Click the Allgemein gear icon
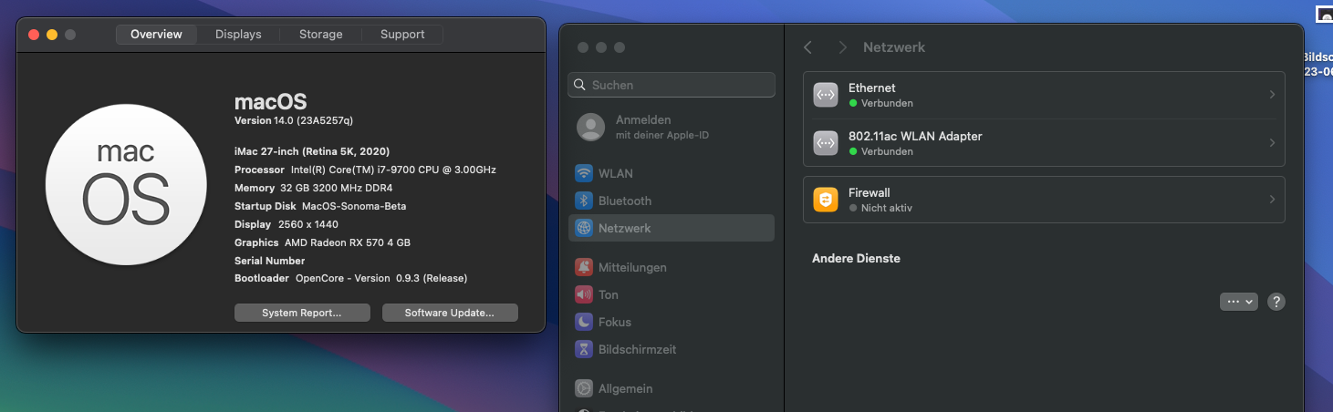1333x412 pixels. pos(584,388)
